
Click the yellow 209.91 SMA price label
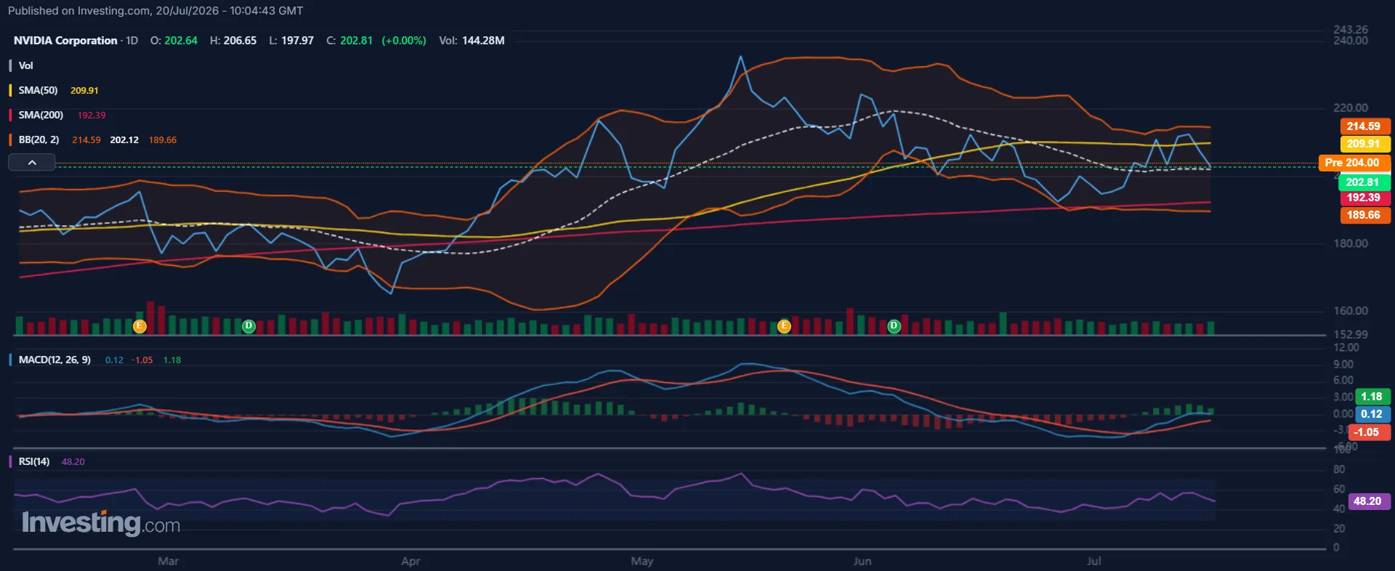pyautogui.click(x=1364, y=144)
